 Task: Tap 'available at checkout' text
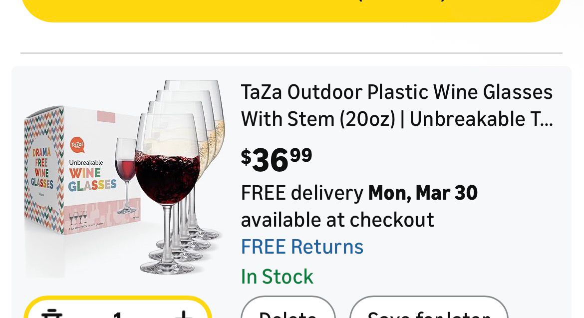tap(337, 220)
